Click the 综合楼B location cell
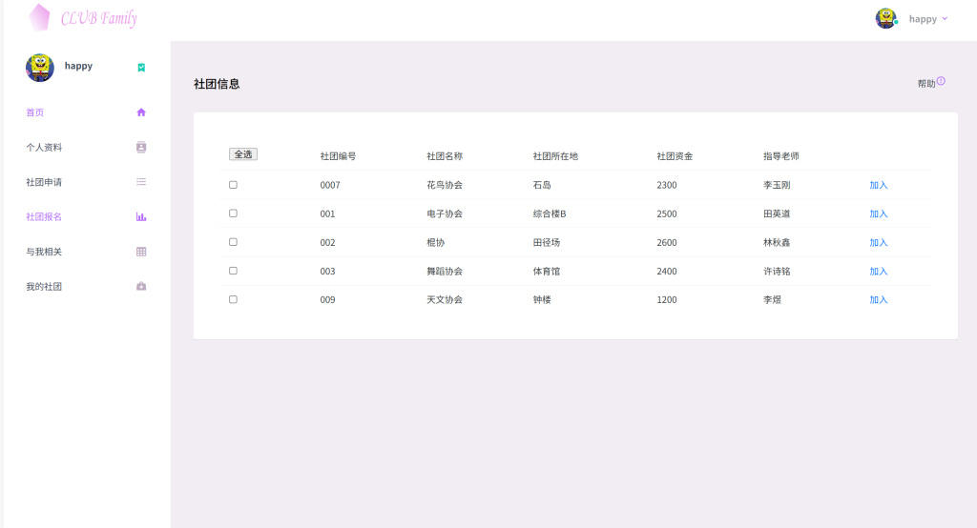Image resolution: width=977 pixels, height=528 pixels. (x=550, y=213)
